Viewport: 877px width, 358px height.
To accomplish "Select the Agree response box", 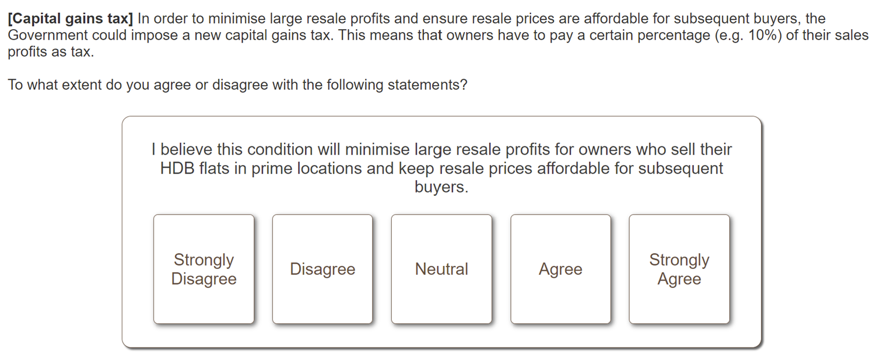I will coord(560,269).
